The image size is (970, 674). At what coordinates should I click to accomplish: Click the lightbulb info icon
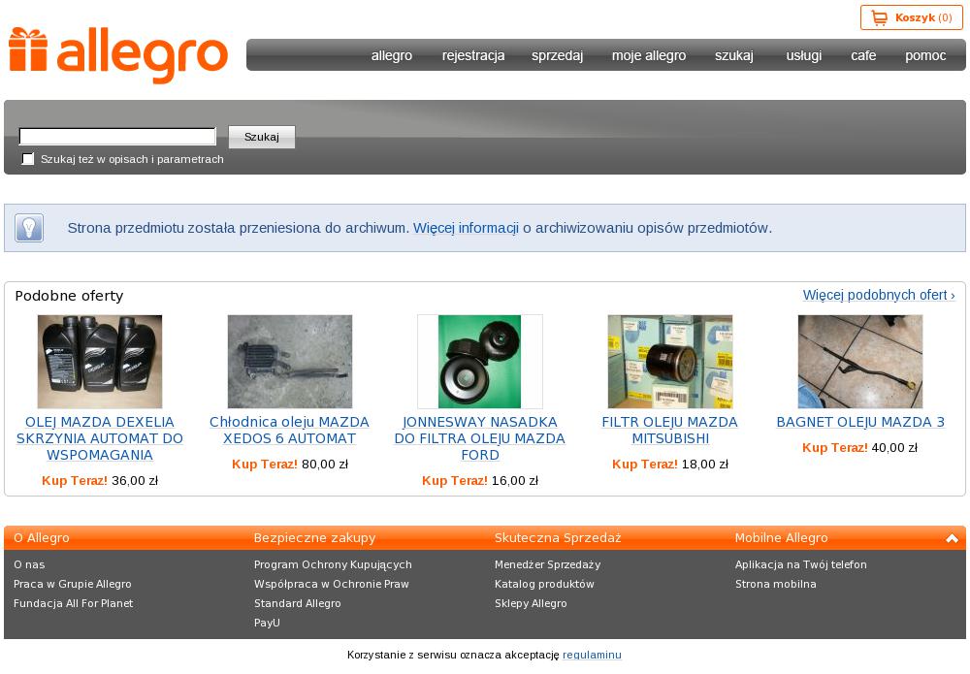(x=29, y=228)
